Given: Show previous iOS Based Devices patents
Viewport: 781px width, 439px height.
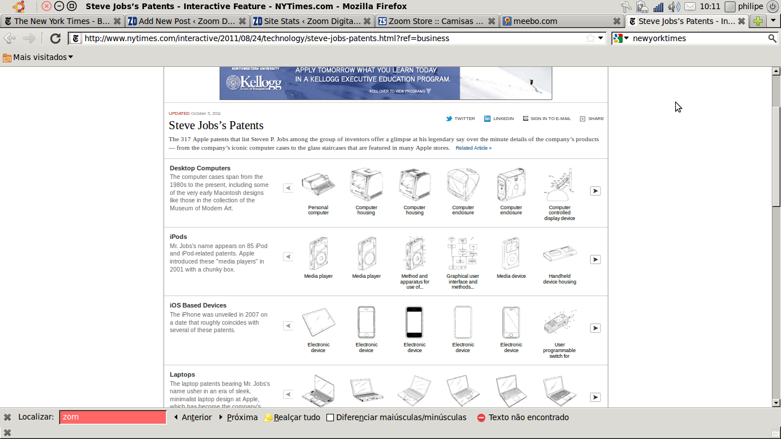Looking at the screenshot, I should click(x=288, y=326).
